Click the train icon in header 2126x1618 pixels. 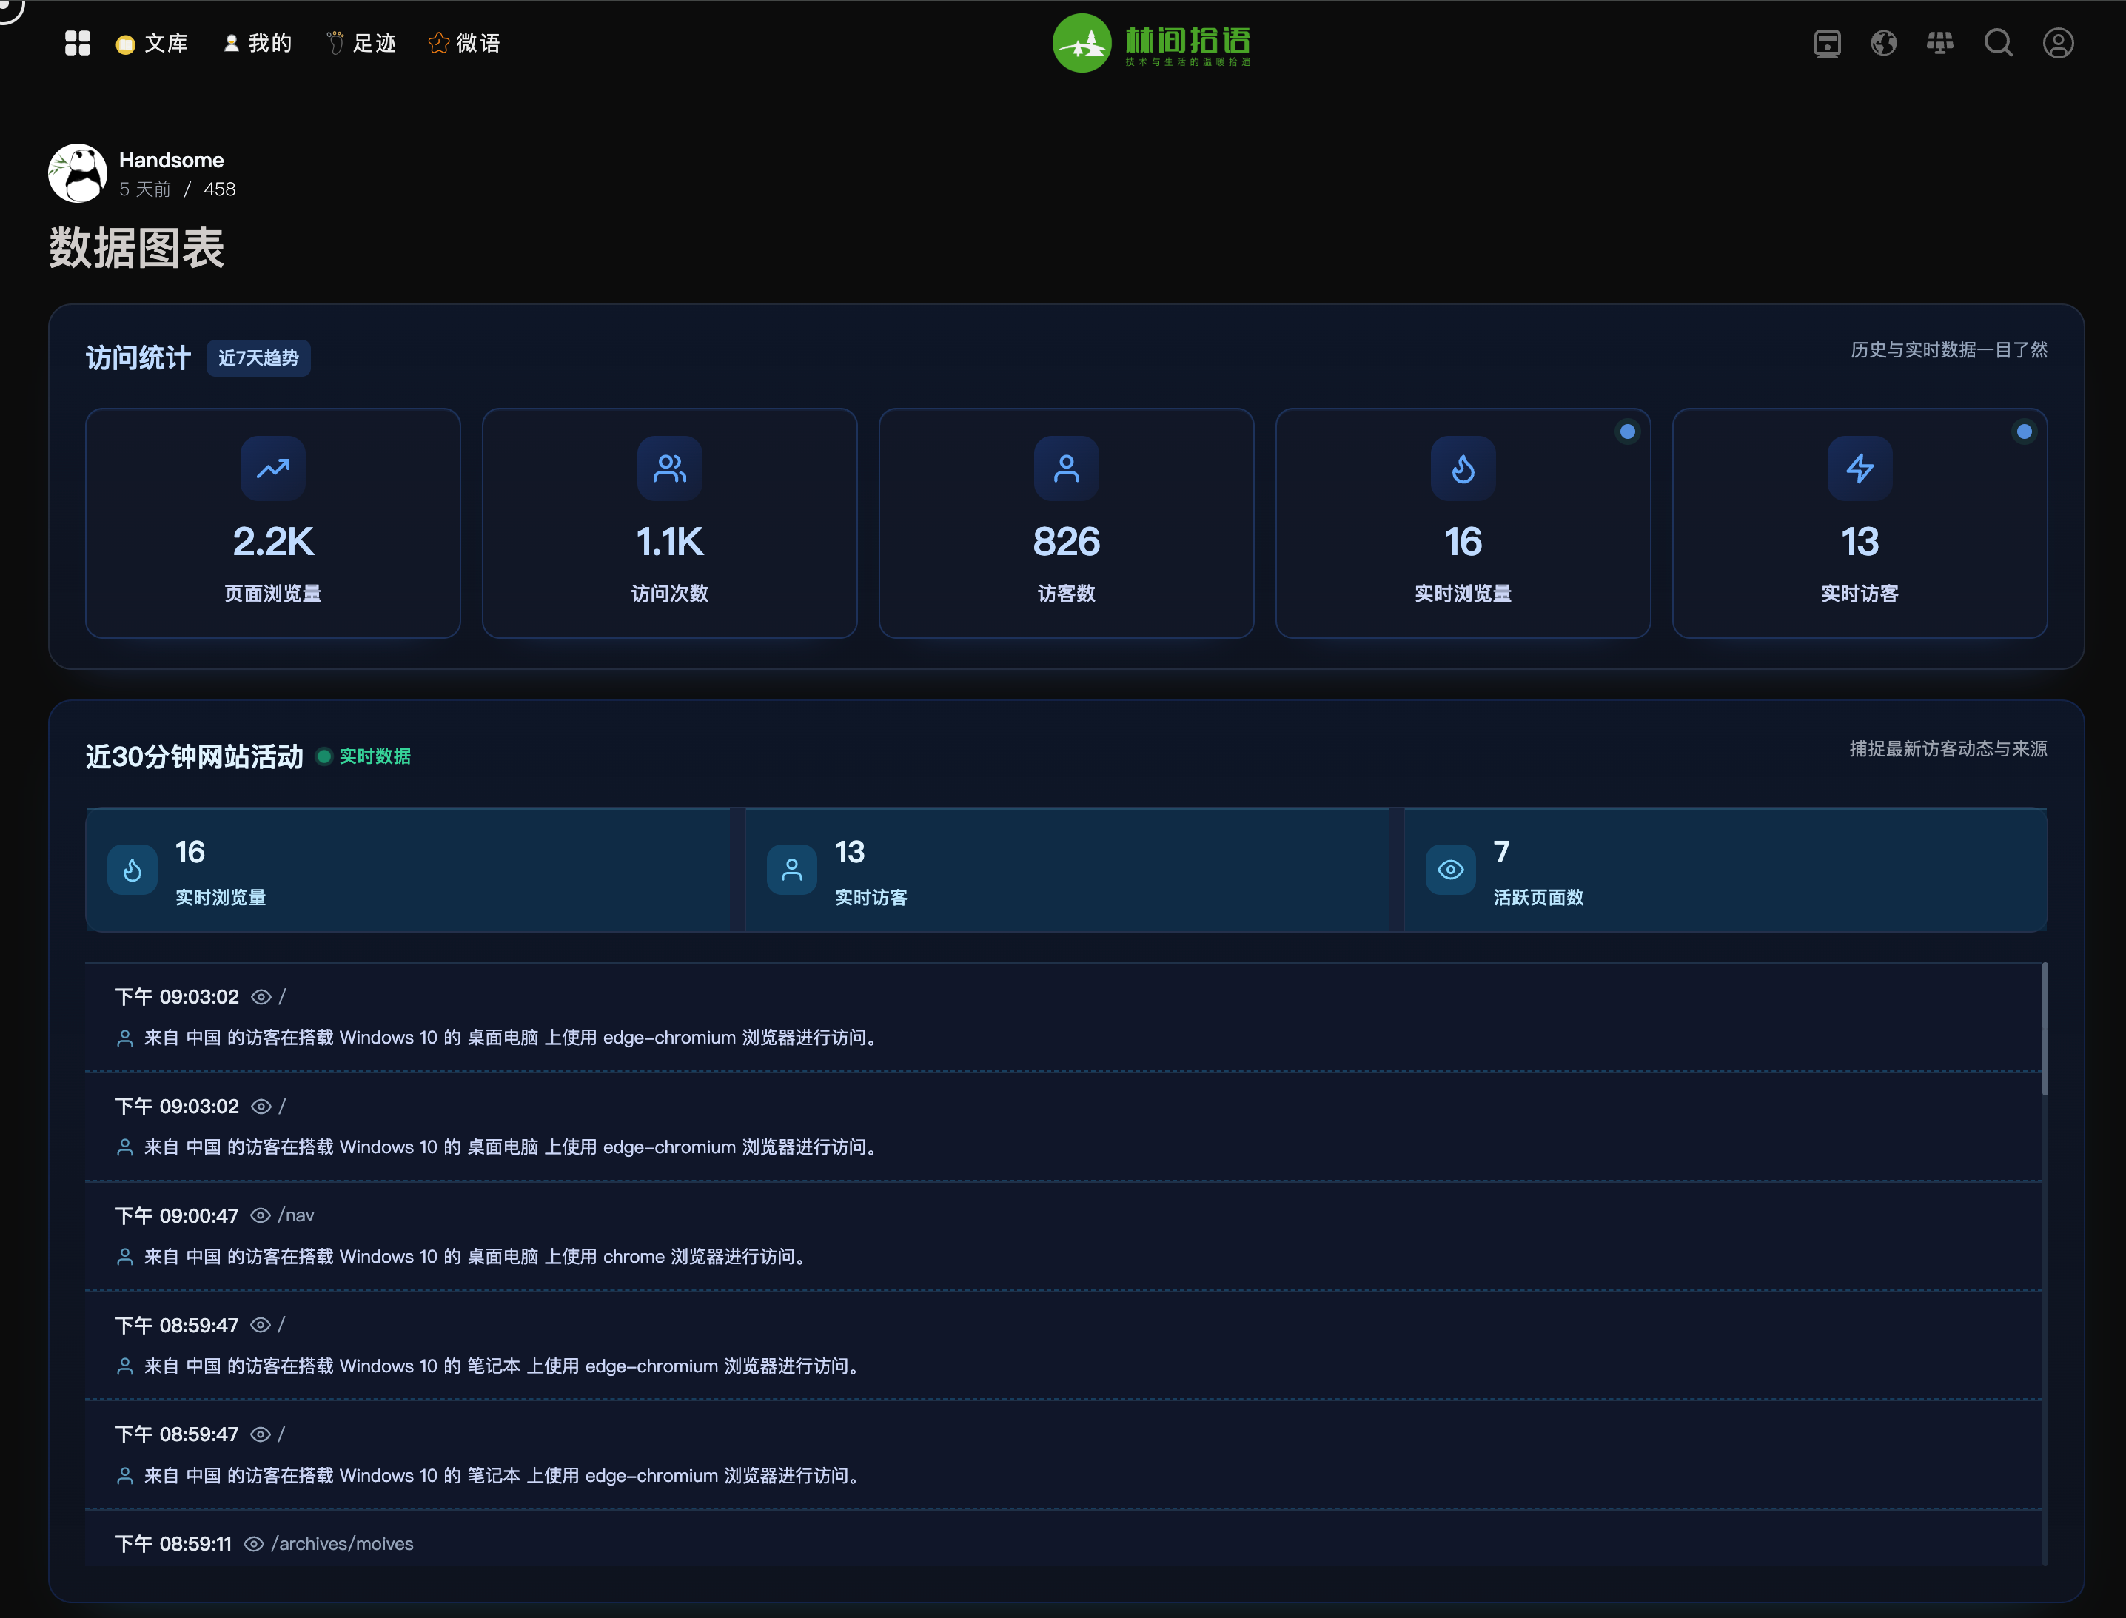[1826, 44]
